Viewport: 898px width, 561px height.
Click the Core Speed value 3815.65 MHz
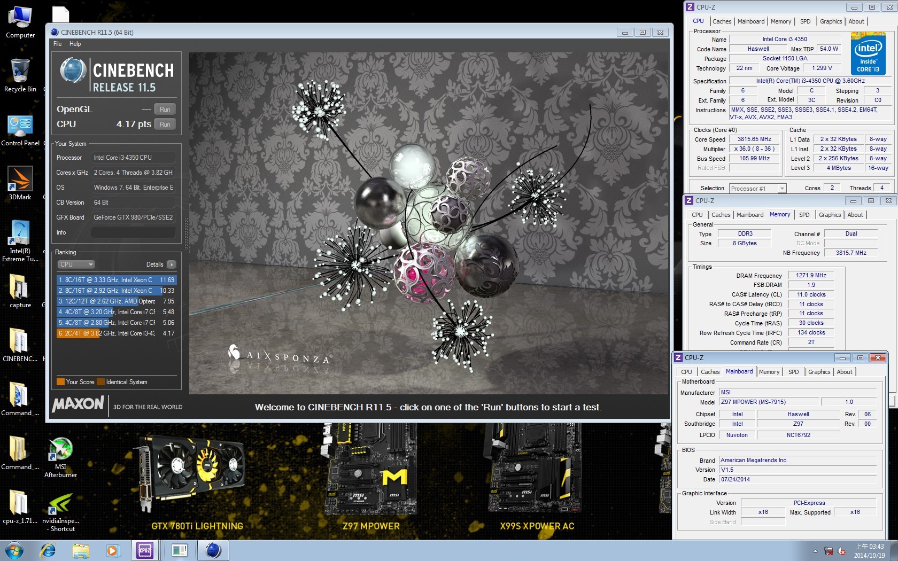(x=754, y=139)
